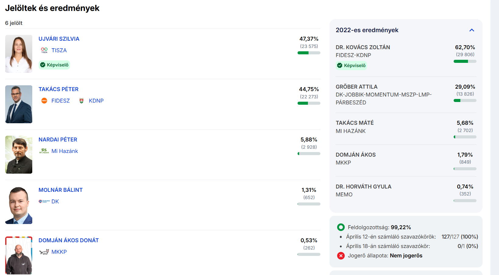Open Molnár Bálint candidate profile
The width and height of the screenshot is (499, 275).
pos(61,190)
